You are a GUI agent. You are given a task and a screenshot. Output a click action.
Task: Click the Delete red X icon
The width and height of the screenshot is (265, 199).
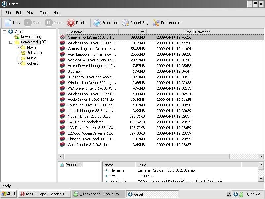pyautogui.click(x=71, y=23)
